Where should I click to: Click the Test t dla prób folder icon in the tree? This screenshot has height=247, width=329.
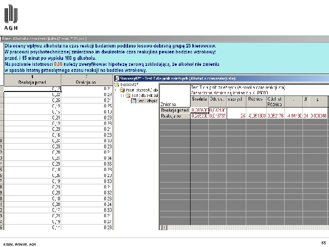tap(128, 96)
